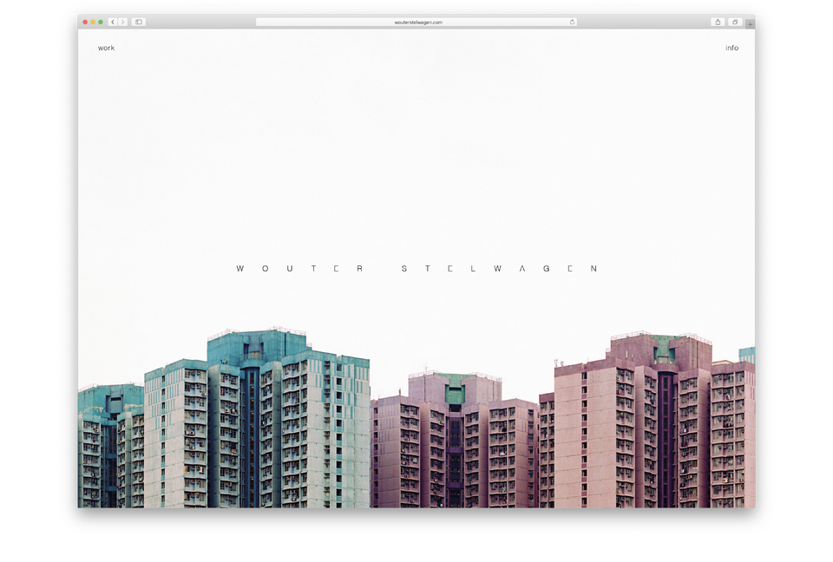Open the Share menu
The width and height of the screenshot is (833, 562).
718,22
